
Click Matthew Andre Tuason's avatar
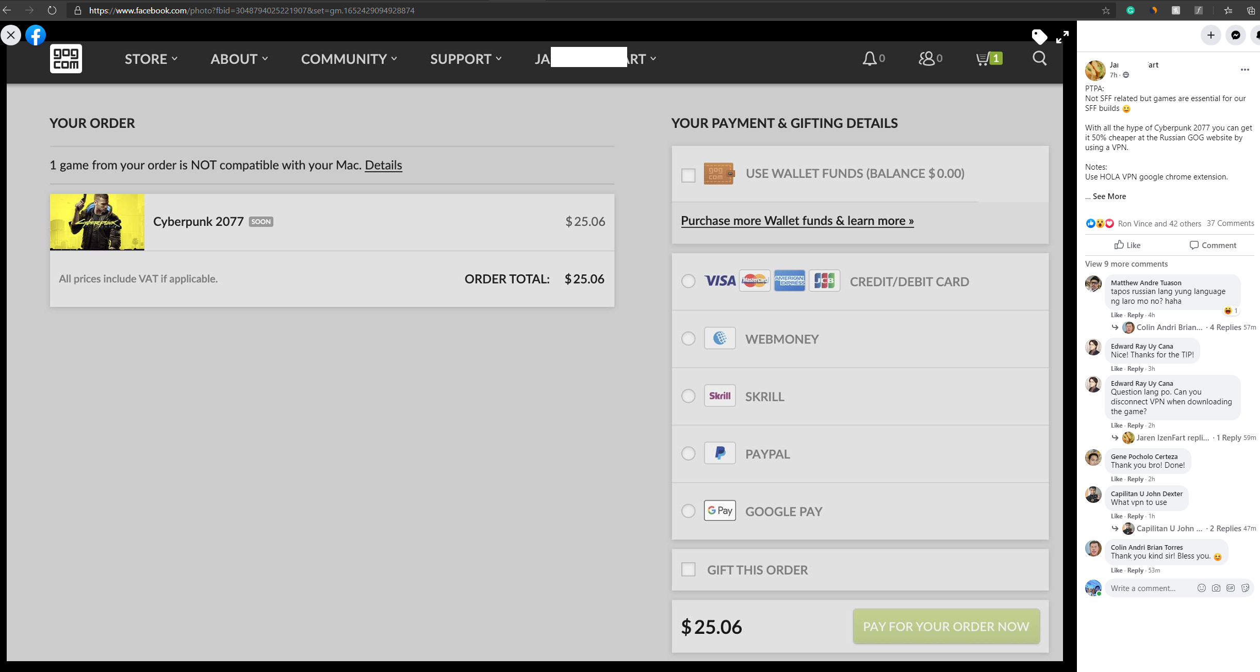(1093, 284)
